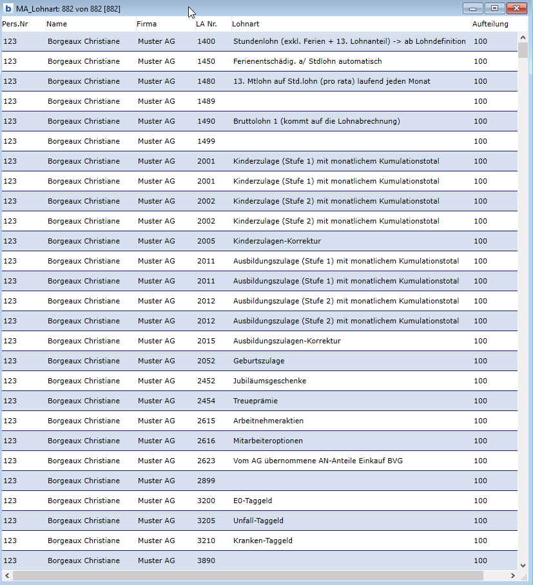This screenshot has height=585, width=533.
Task: Click the horizontal scrollbar left arrow
Action: tap(7, 575)
